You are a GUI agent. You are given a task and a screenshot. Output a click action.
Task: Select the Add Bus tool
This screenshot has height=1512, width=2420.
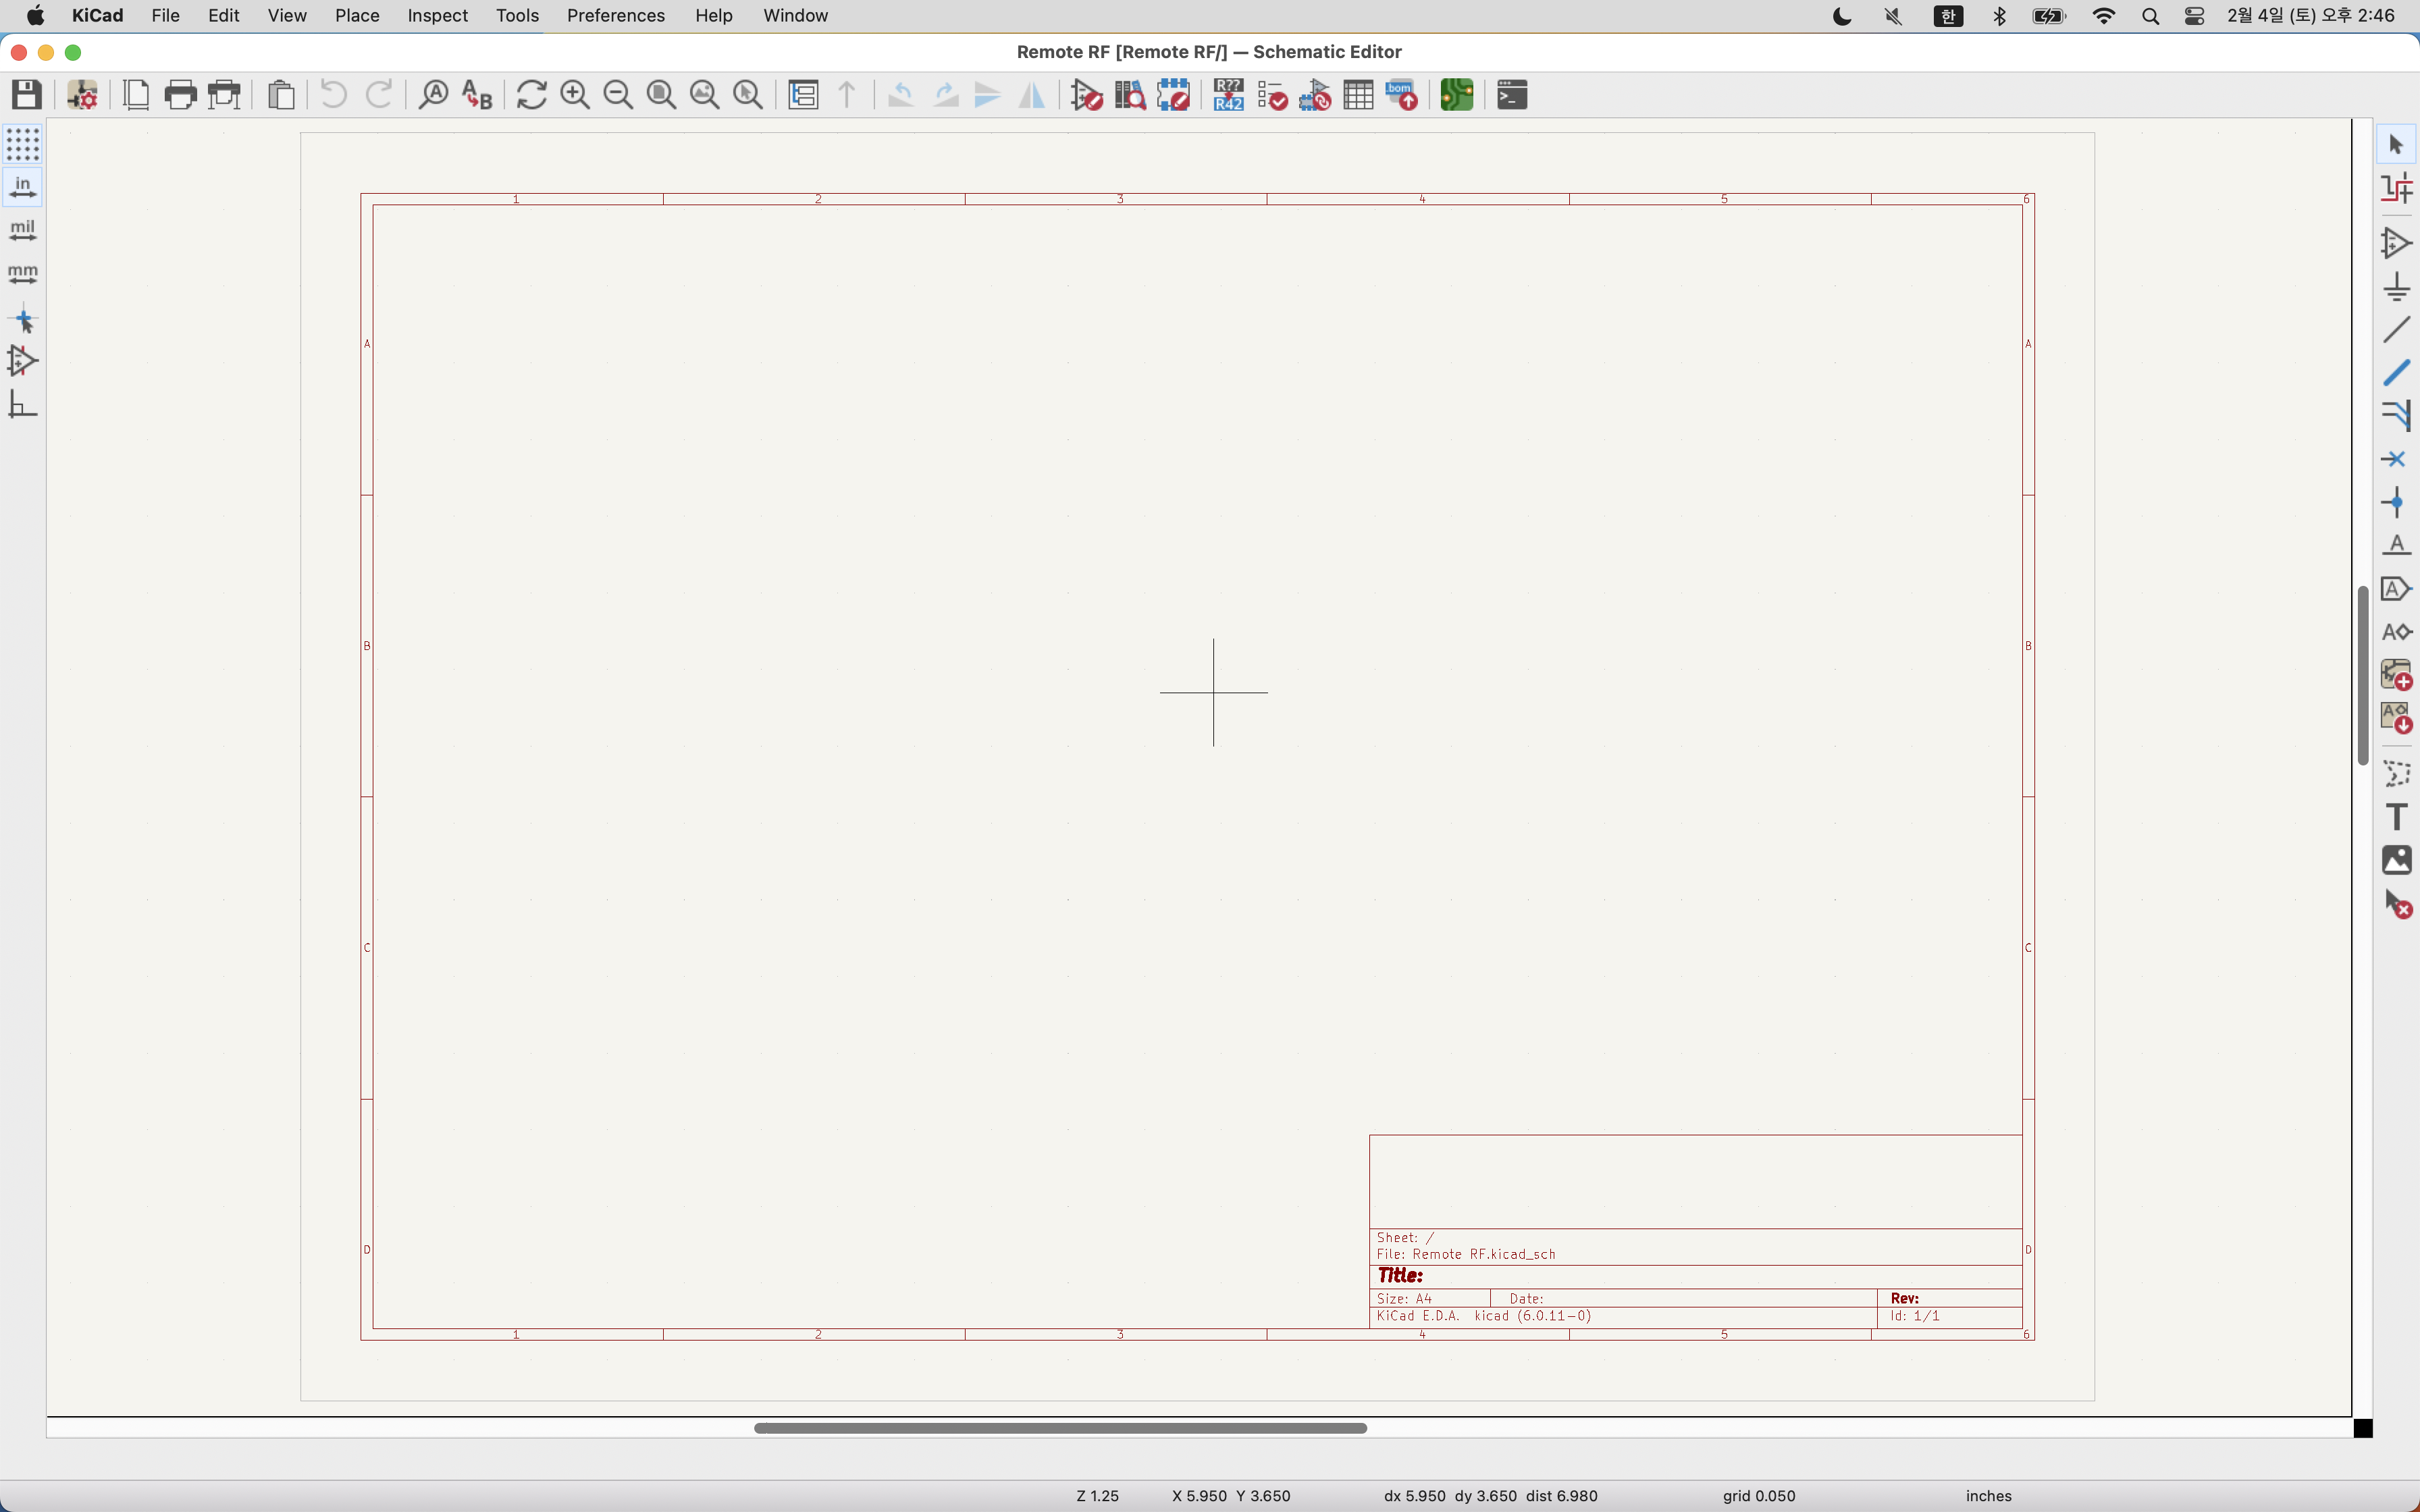pyautogui.click(x=2396, y=373)
